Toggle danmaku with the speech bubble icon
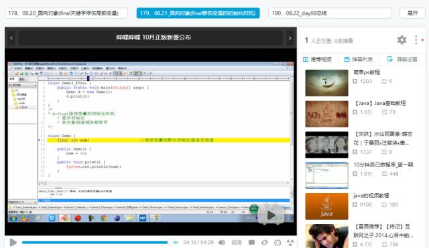429x248 pixels. 251,242
